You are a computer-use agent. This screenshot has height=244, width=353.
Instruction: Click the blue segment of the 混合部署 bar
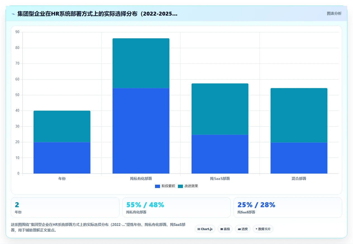tap(299, 158)
